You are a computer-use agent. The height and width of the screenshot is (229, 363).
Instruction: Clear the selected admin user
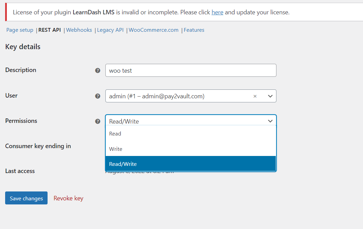coord(255,96)
